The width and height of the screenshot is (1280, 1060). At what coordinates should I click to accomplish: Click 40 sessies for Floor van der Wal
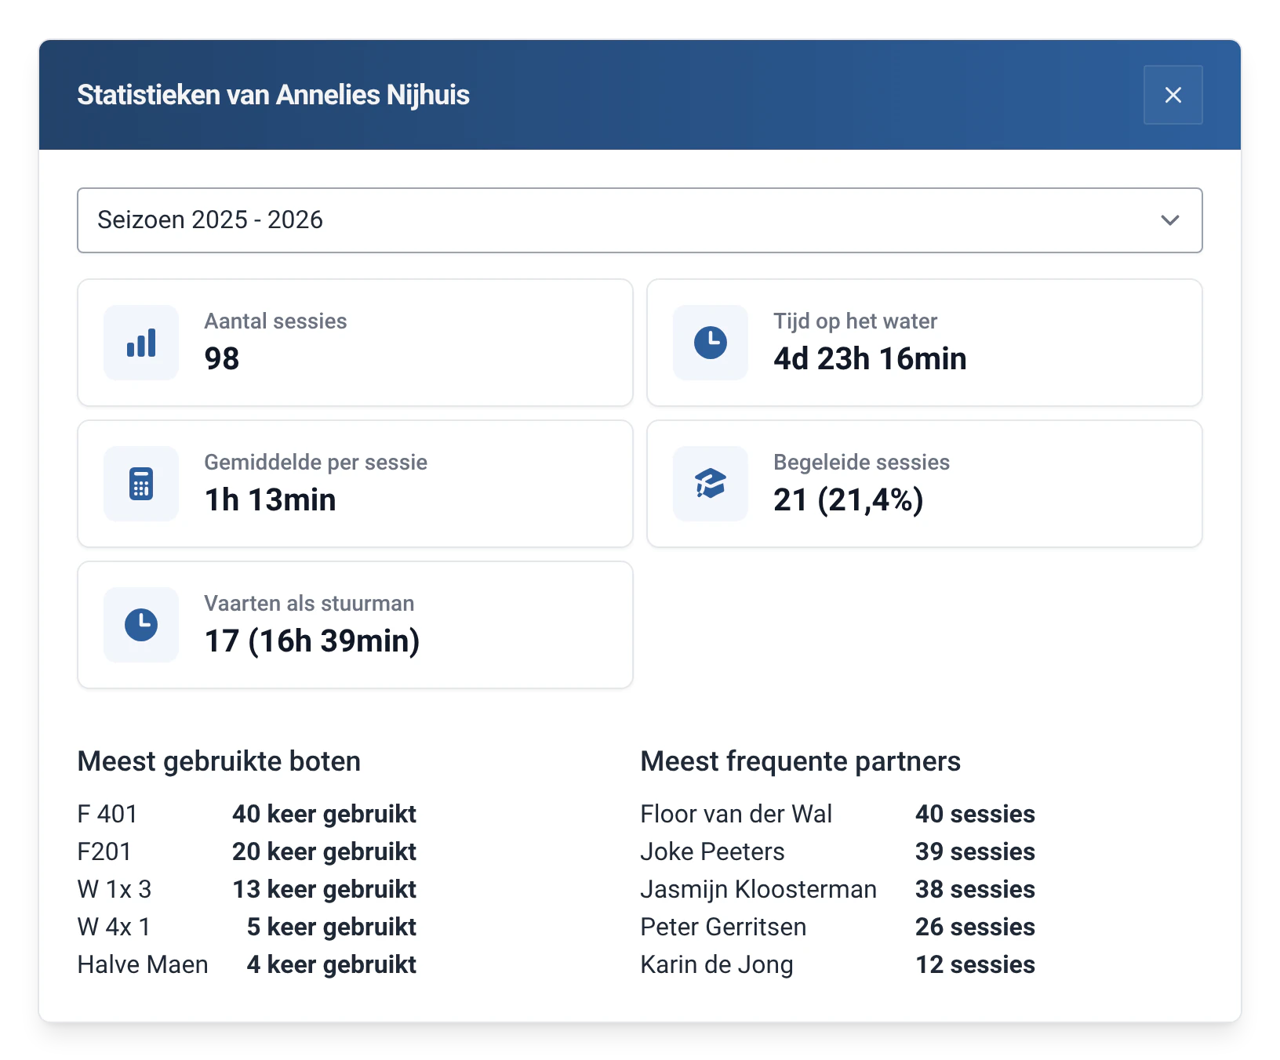[975, 814]
